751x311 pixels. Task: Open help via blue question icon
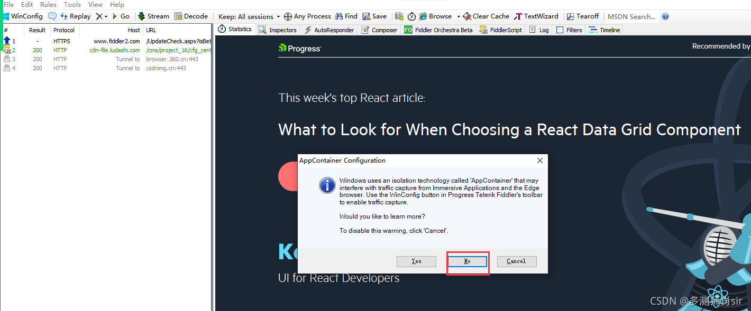point(665,16)
